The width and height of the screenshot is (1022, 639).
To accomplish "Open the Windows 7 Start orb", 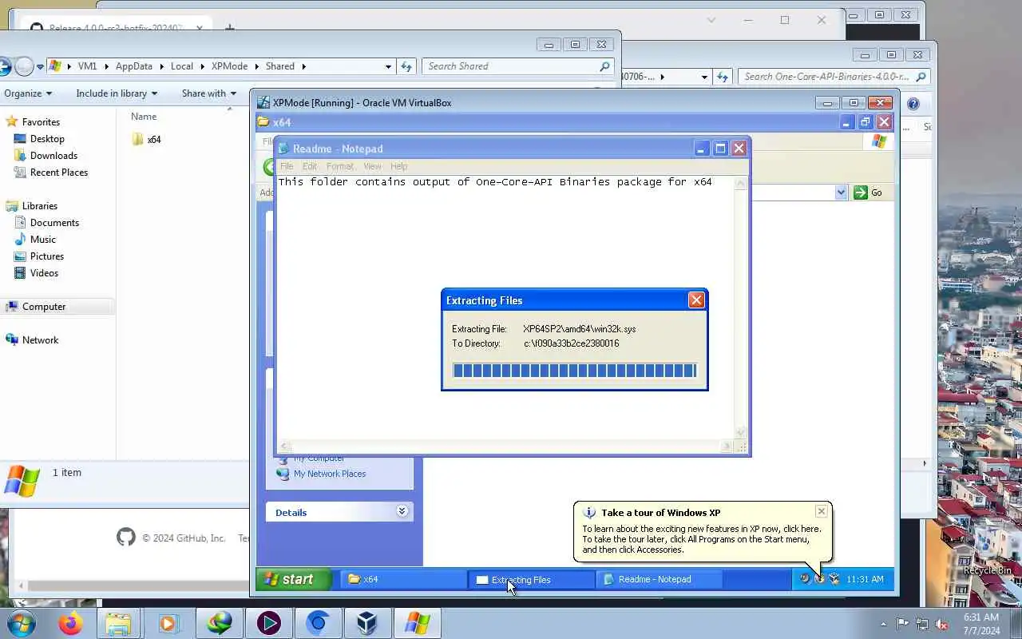I will pos(20,623).
